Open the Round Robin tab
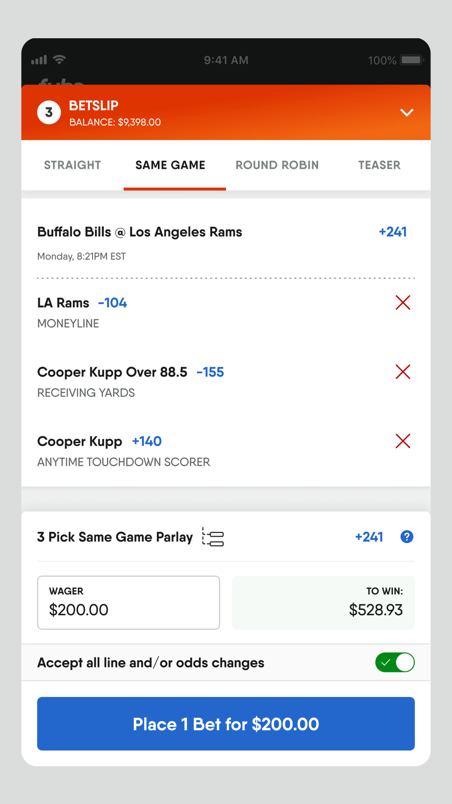 click(x=277, y=165)
